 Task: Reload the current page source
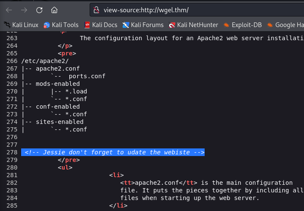click(x=39, y=9)
